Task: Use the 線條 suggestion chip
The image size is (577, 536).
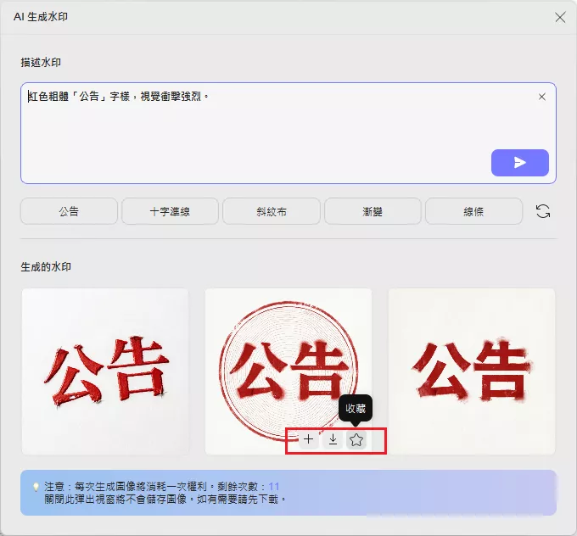Action: [x=473, y=211]
